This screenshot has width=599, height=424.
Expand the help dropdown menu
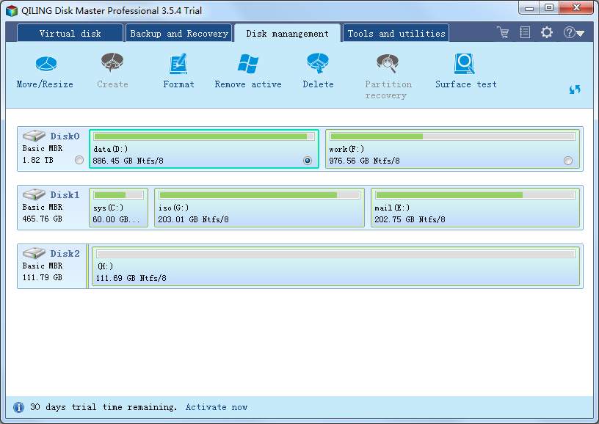point(574,33)
